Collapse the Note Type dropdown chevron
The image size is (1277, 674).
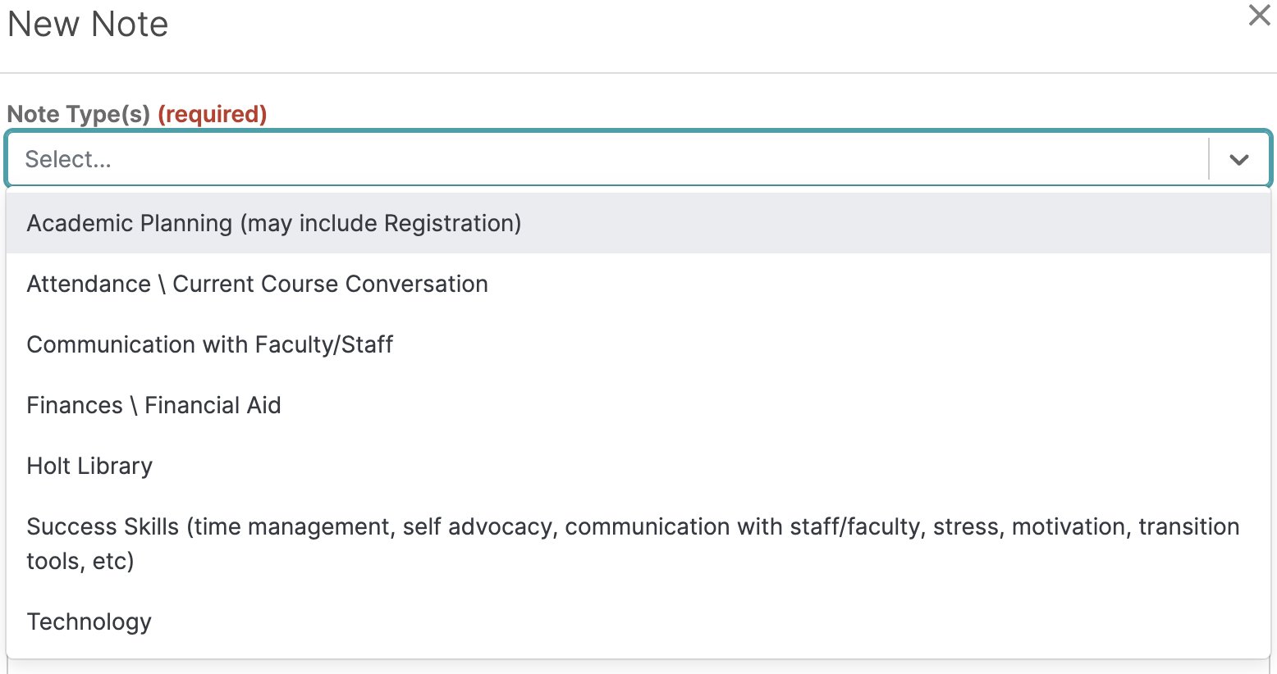pos(1239,159)
